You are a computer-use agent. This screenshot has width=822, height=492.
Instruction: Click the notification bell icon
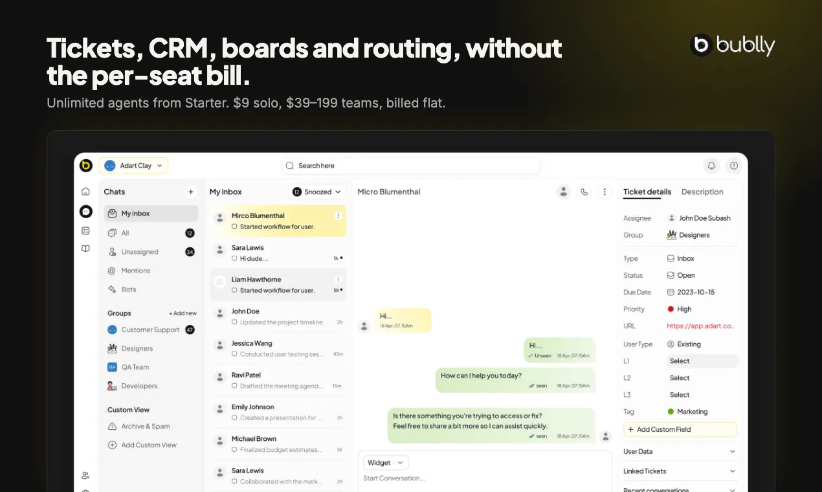(711, 166)
